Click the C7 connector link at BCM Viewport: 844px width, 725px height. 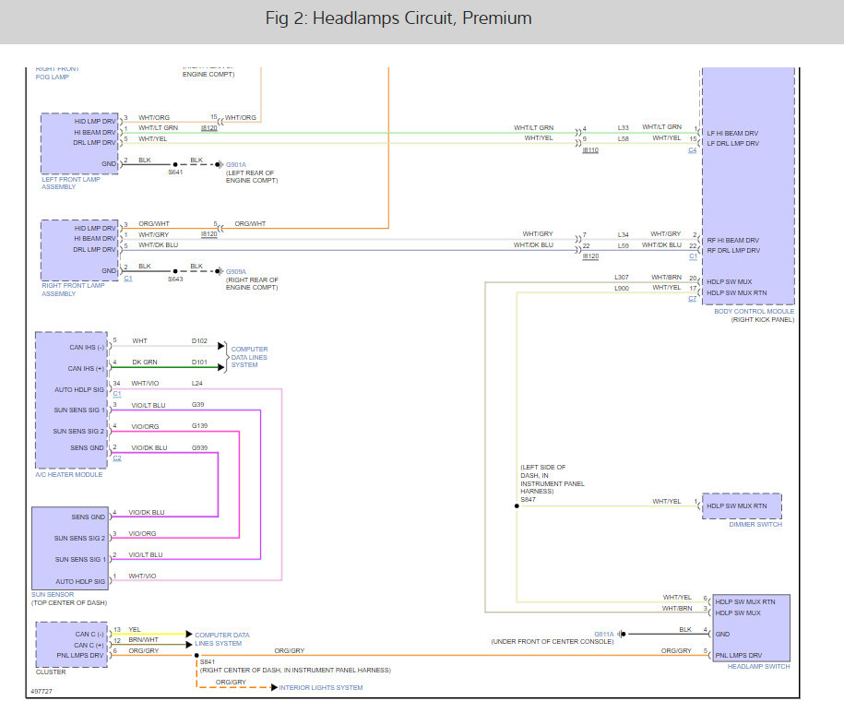coord(692,299)
